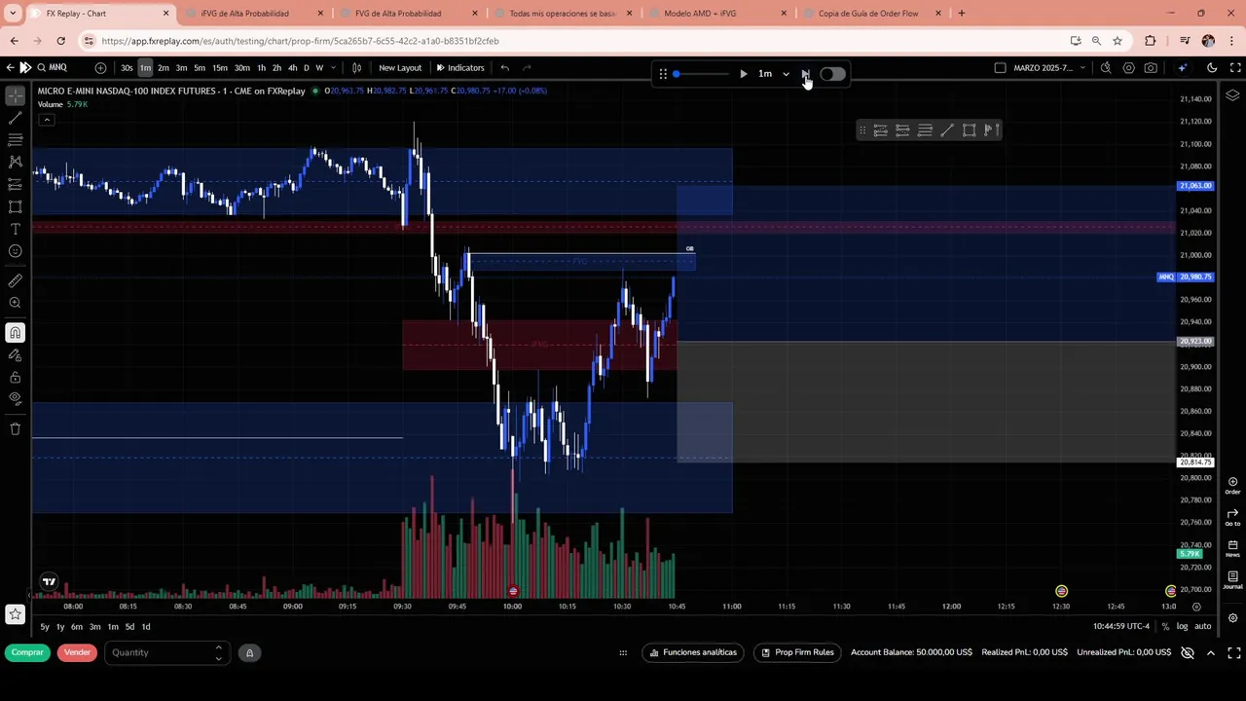
Task: Select the 15m timeframe
Action: click(x=220, y=68)
